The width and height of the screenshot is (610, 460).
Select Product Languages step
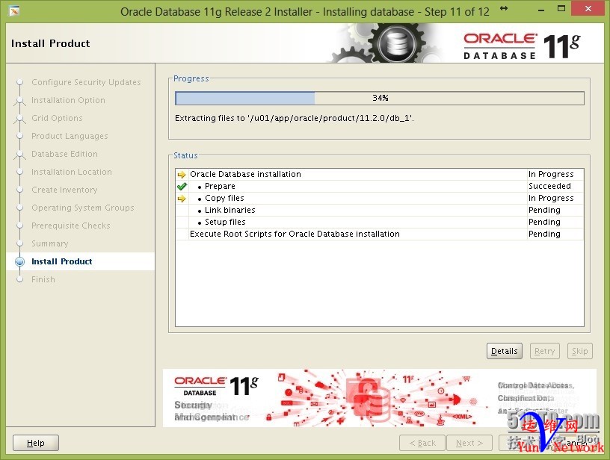pyautogui.click(x=70, y=136)
